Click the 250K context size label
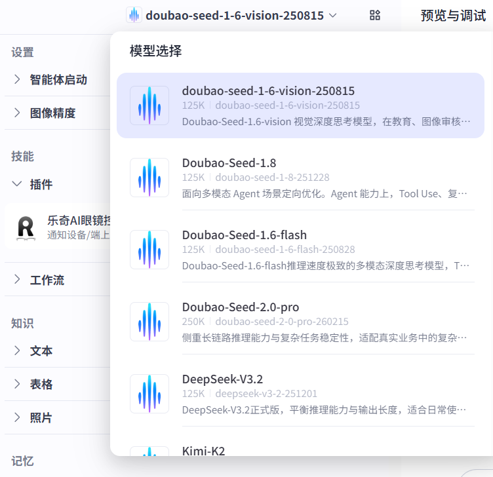This screenshot has height=477, width=493. pyautogui.click(x=193, y=322)
